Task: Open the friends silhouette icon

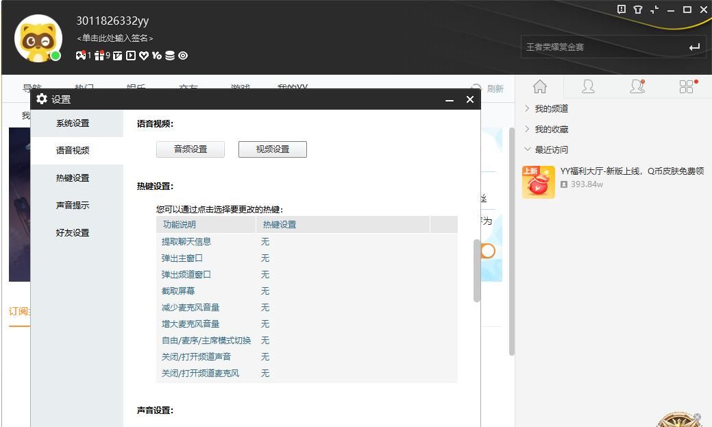Action: (588, 86)
